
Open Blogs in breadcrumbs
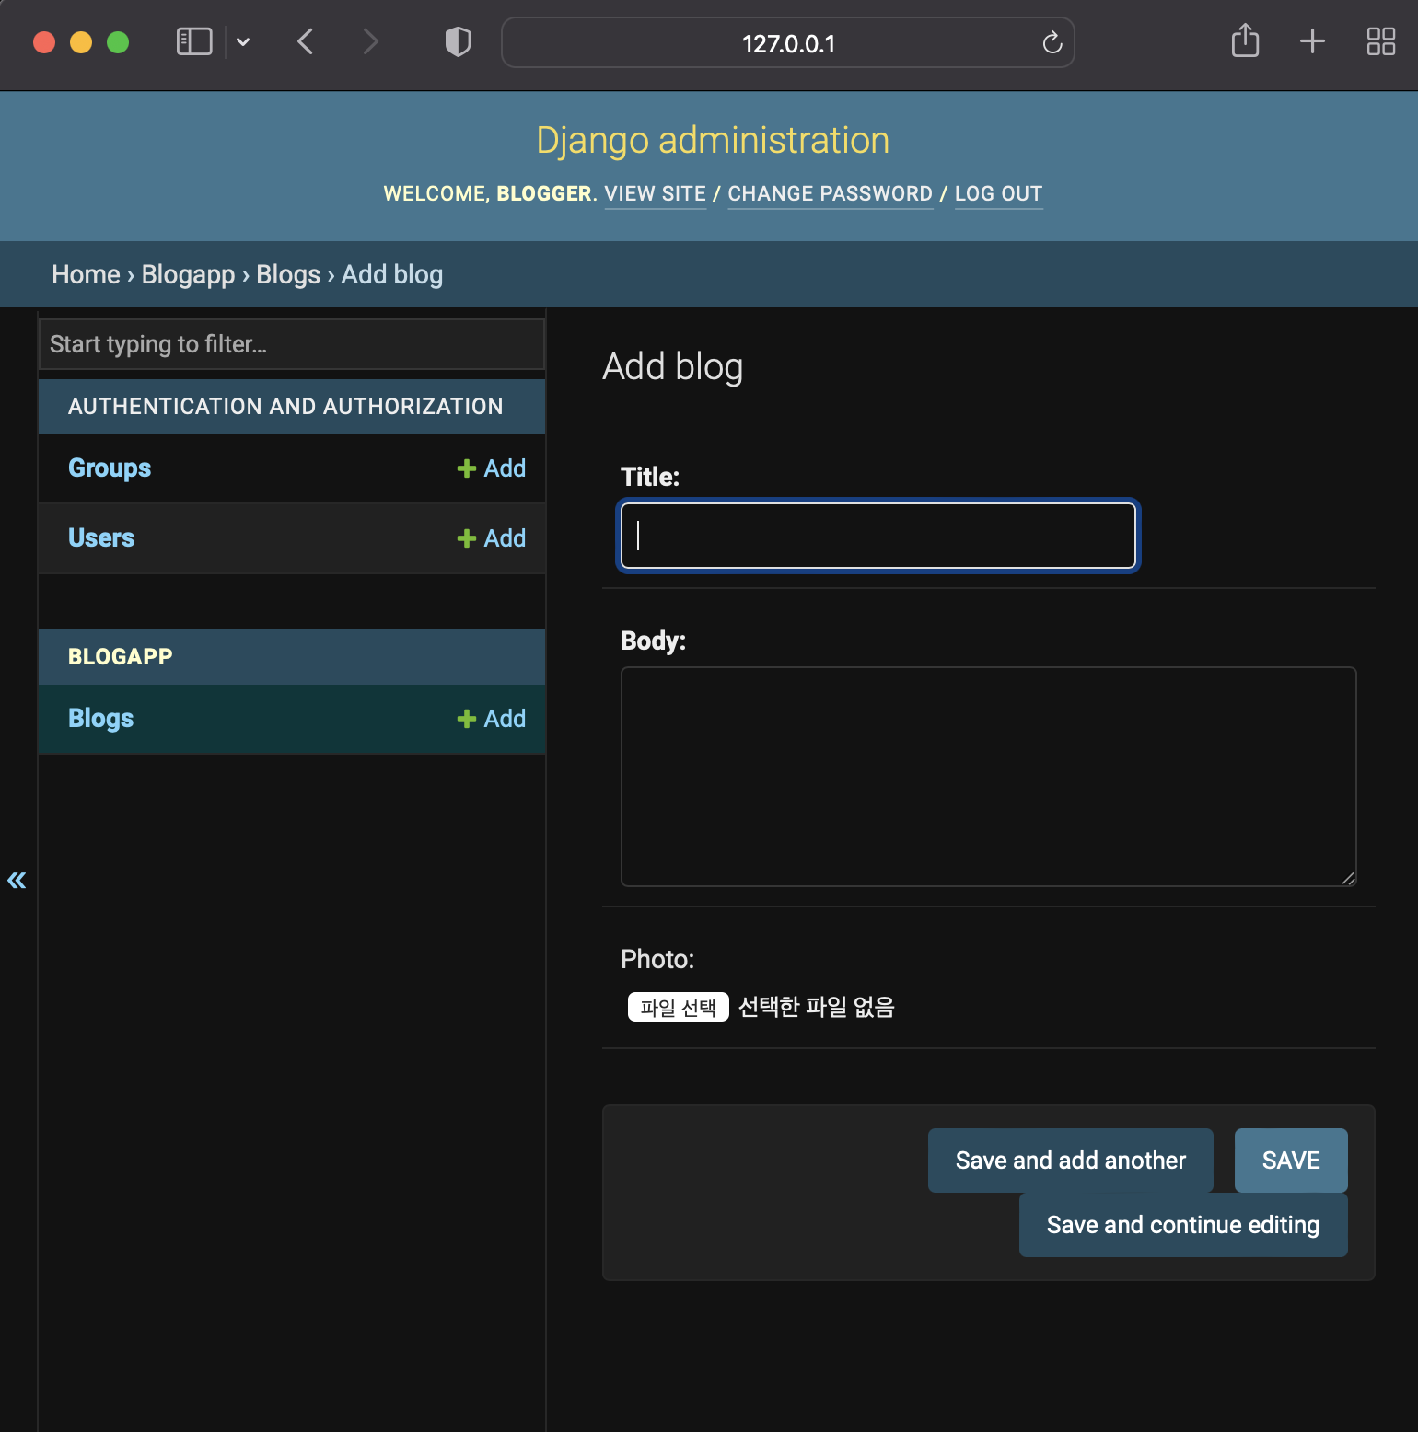[288, 274]
